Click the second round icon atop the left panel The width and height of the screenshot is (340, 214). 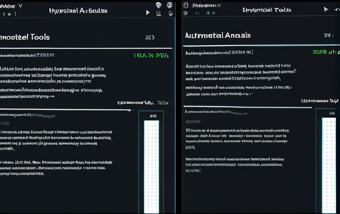[x=170, y=5]
